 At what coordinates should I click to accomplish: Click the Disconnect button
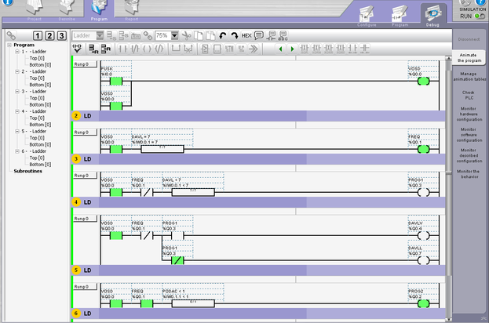[469, 39]
